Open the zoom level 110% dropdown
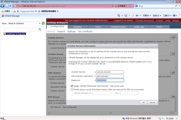 pyautogui.click(x=177, y=118)
